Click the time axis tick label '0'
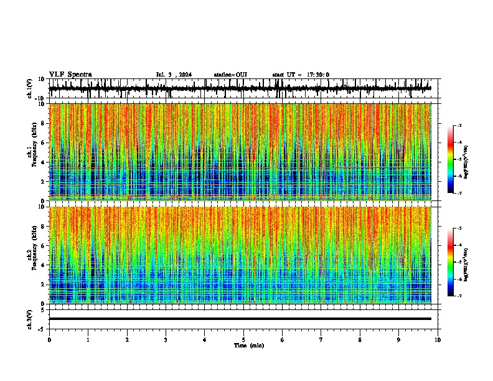Image resolution: width=493 pixels, height=381 pixels. [x=49, y=340]
